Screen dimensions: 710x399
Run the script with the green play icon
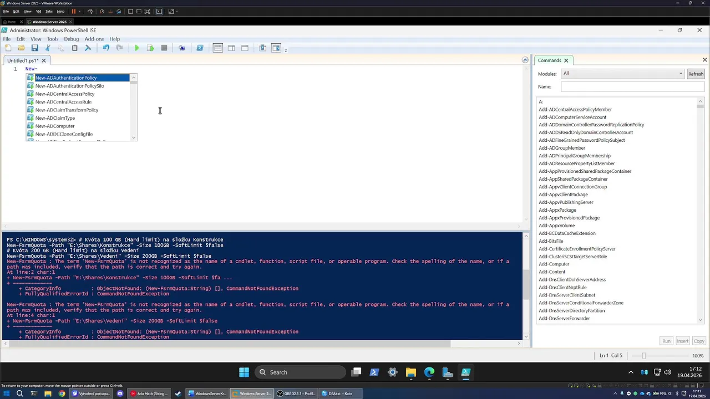click(136, 48)
